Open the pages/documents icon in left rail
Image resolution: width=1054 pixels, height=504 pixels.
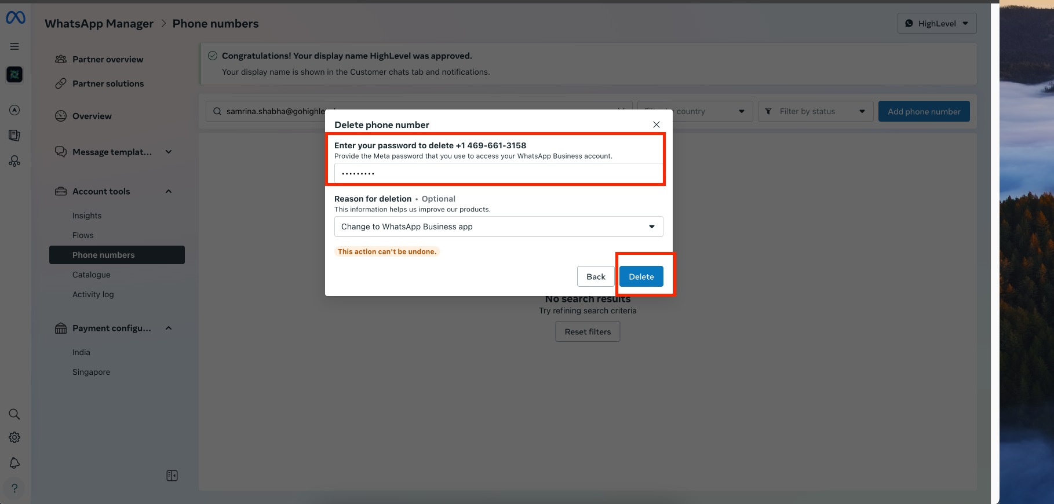[14, 136]
